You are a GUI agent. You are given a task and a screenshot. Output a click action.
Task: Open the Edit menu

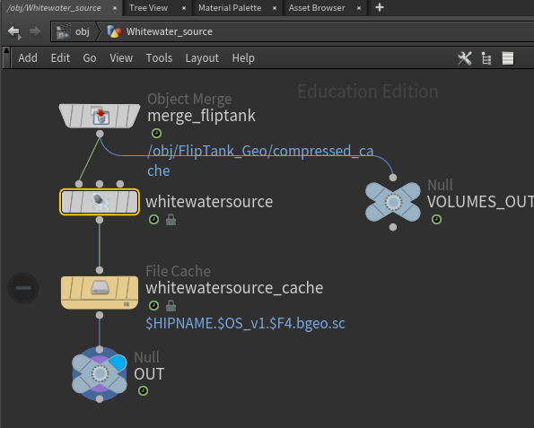click(x=60, y=58)
